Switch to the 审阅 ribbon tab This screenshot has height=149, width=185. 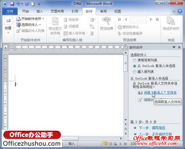tap(103, 12)
